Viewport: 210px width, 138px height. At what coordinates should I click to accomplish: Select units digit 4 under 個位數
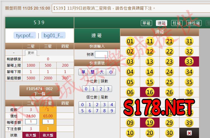(x=112, y=105)
